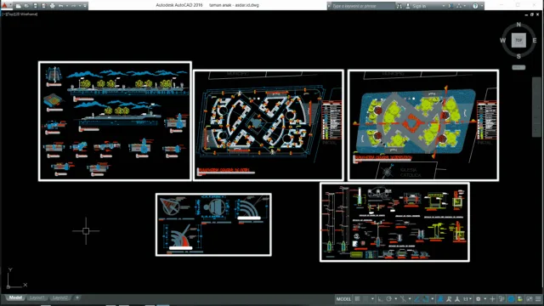544x306 pixels.
Task: Toggle Object snap in status bar
Action: (426, 299)
